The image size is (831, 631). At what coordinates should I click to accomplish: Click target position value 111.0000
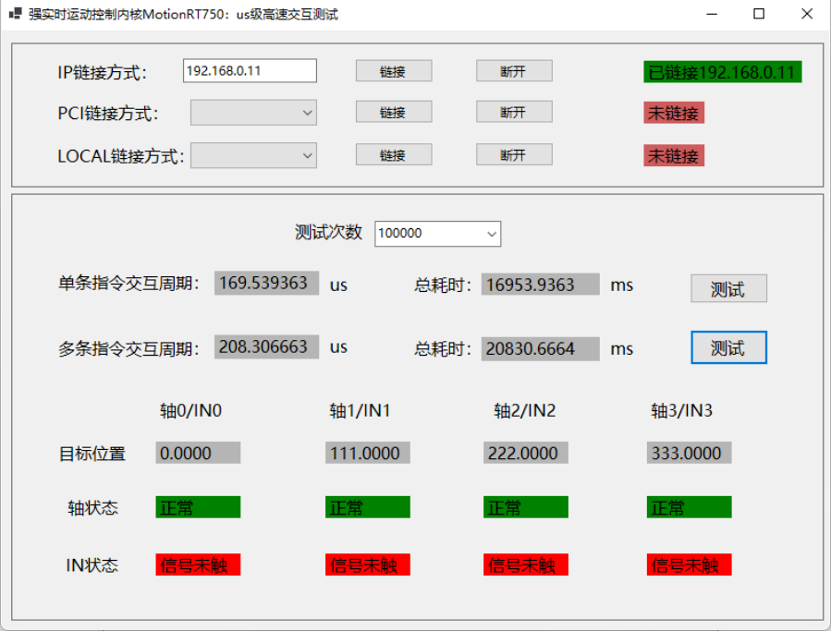[x=367, y=453]
